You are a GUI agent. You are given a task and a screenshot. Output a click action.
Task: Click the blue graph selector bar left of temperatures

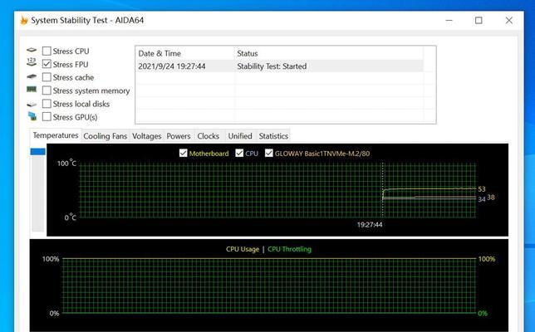(37, 151)
